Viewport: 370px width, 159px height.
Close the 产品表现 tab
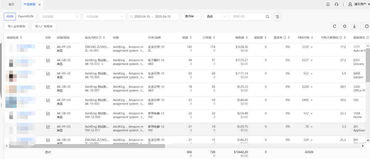tap(39, 4)
